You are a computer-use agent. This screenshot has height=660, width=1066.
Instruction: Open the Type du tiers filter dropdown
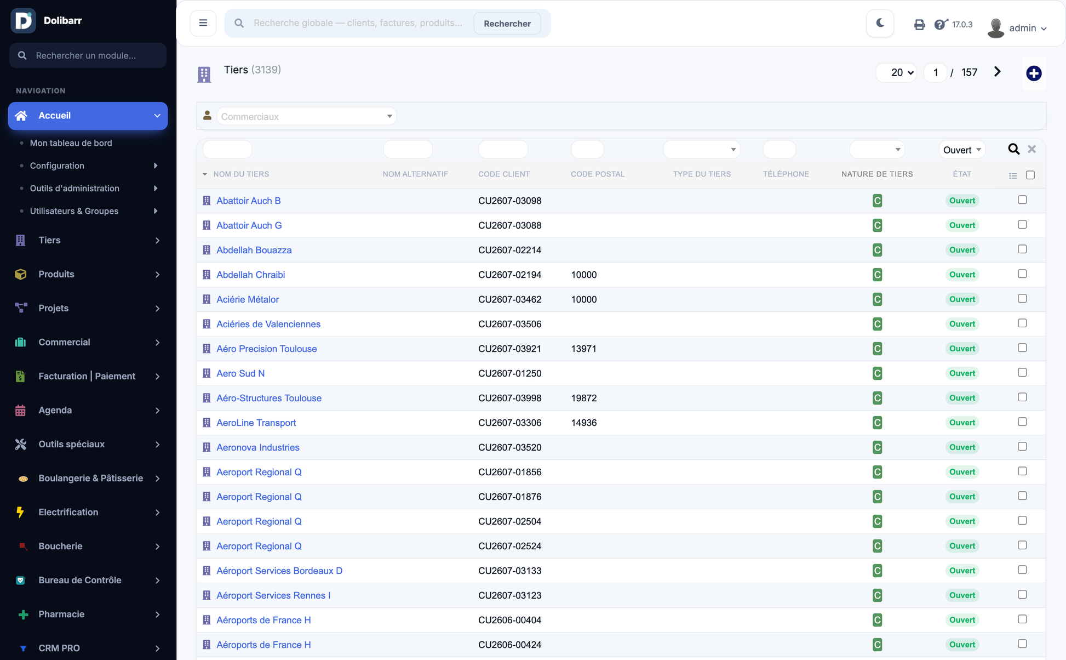pyautogui.click(x=701, y=150)
